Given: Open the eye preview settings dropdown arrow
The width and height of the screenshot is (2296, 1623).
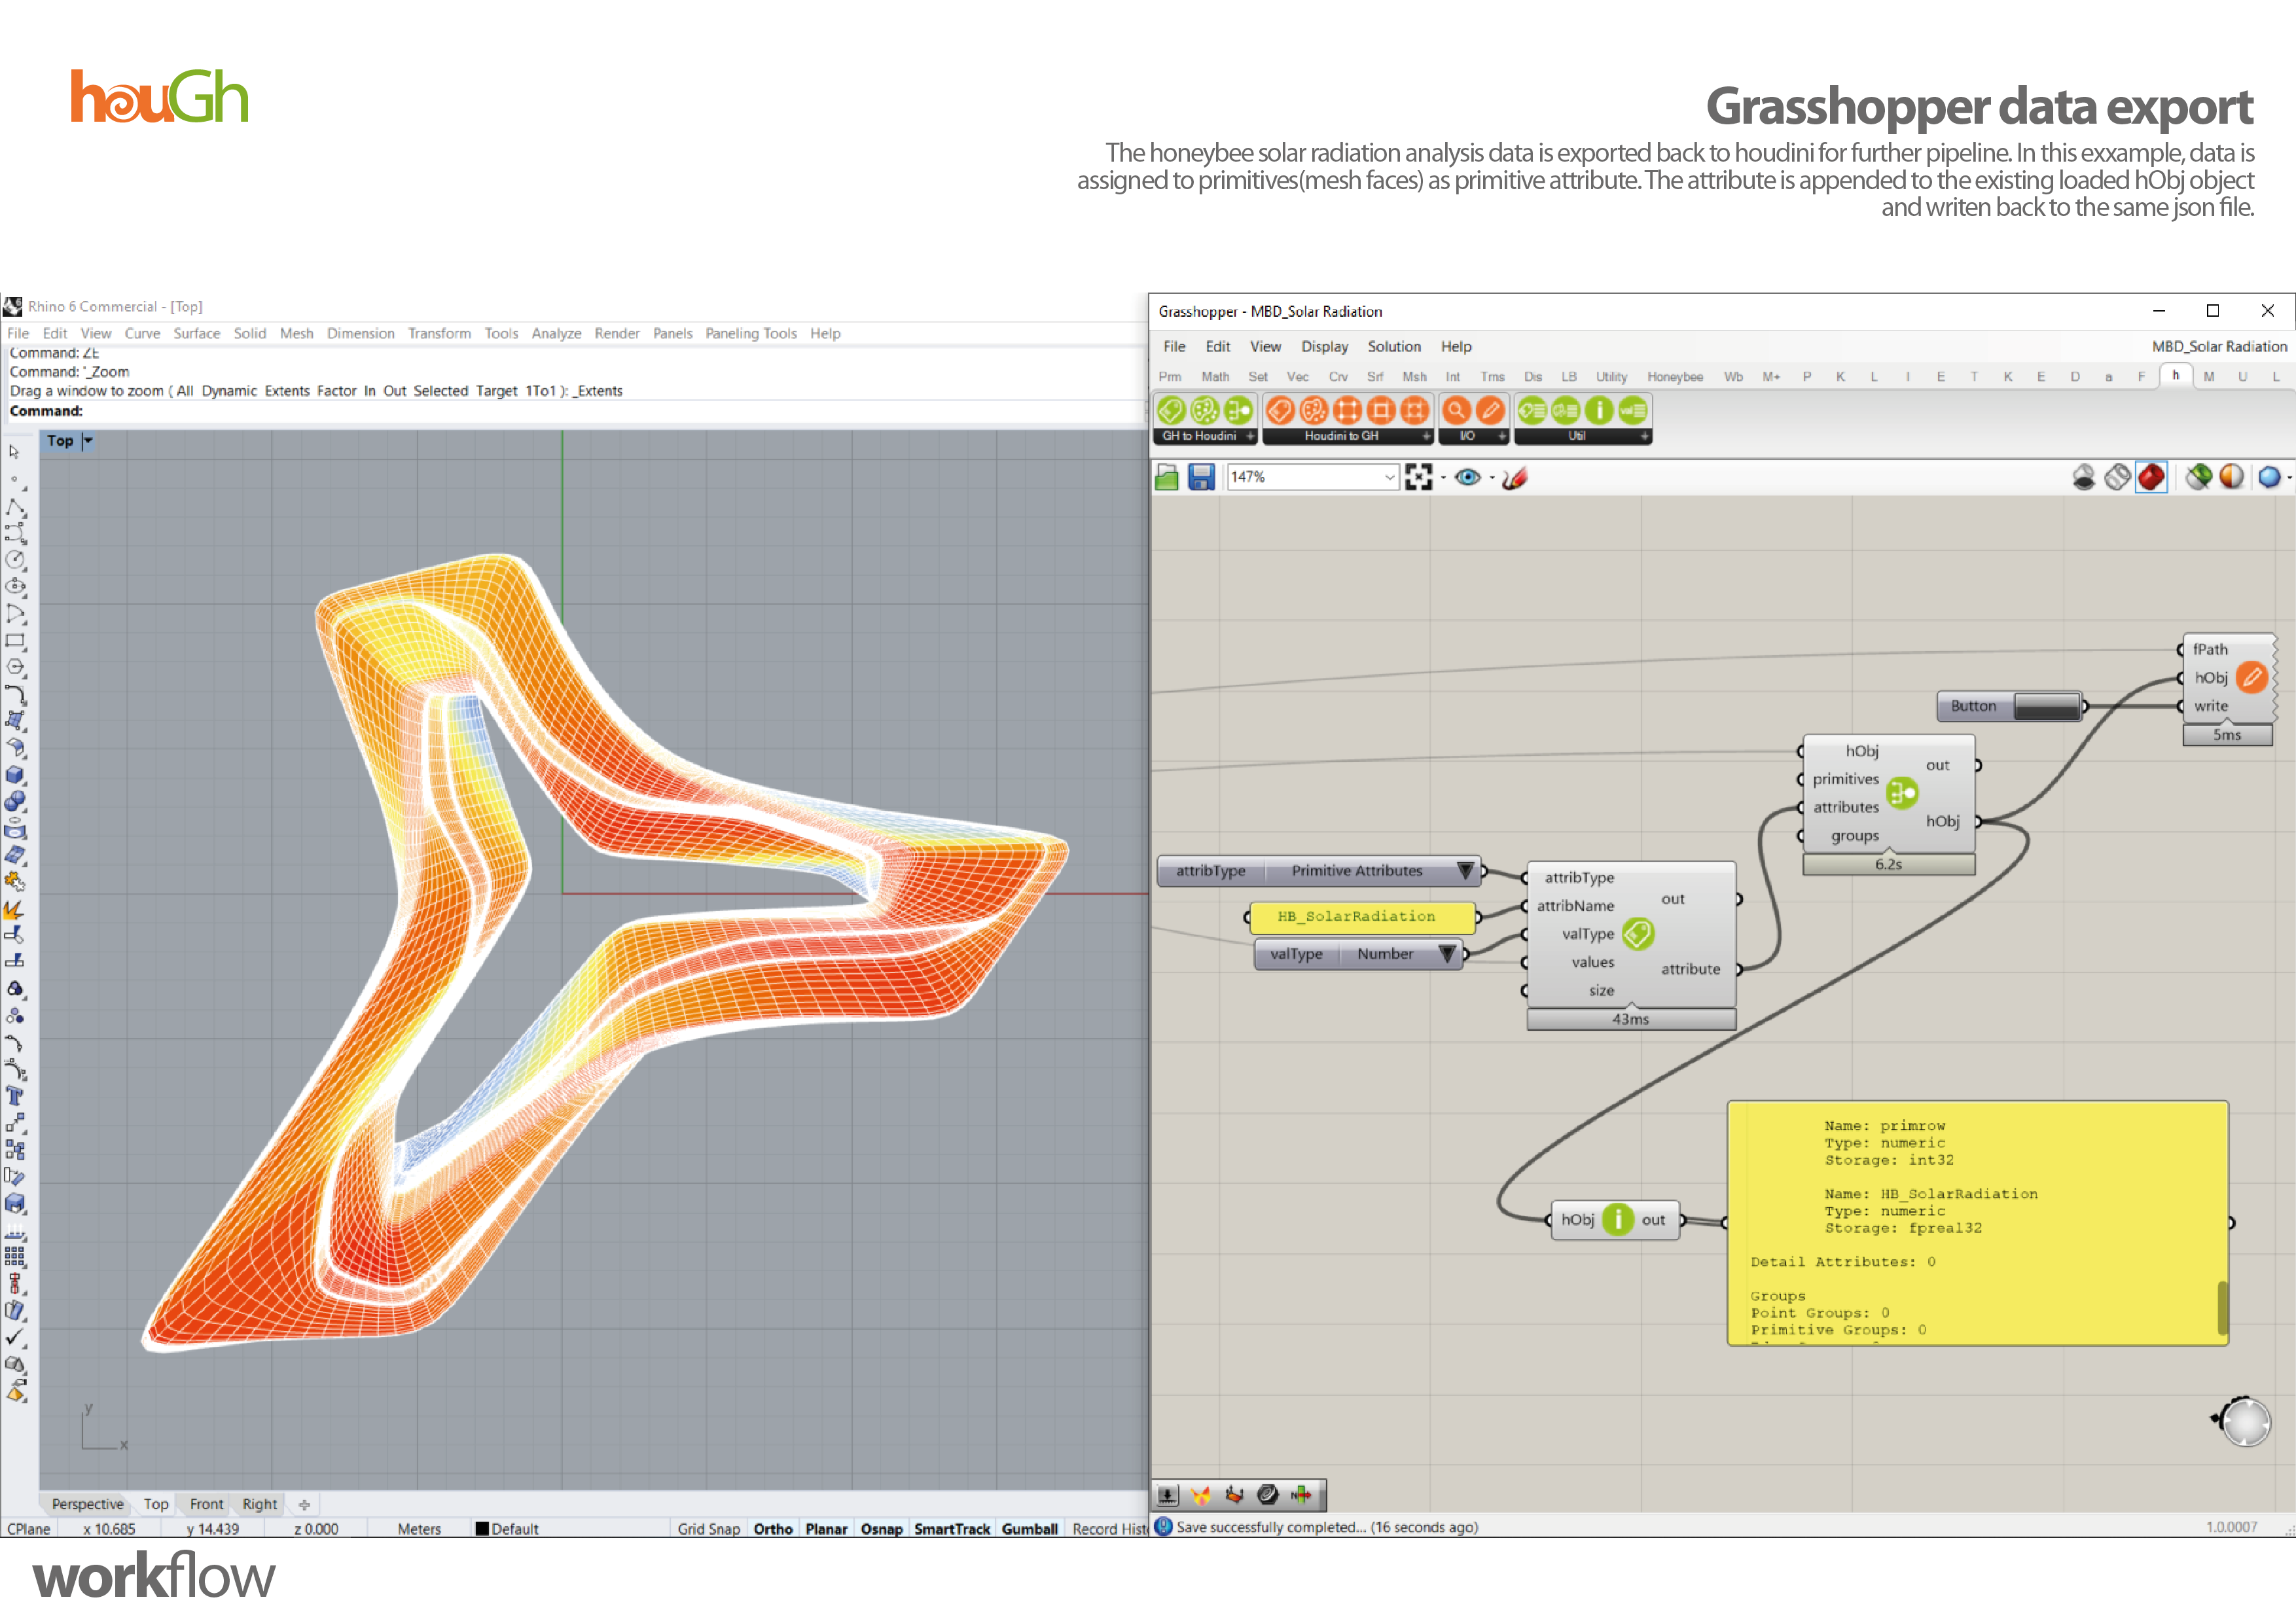Looking at the screenshot, I should (x=1491, y=478).
